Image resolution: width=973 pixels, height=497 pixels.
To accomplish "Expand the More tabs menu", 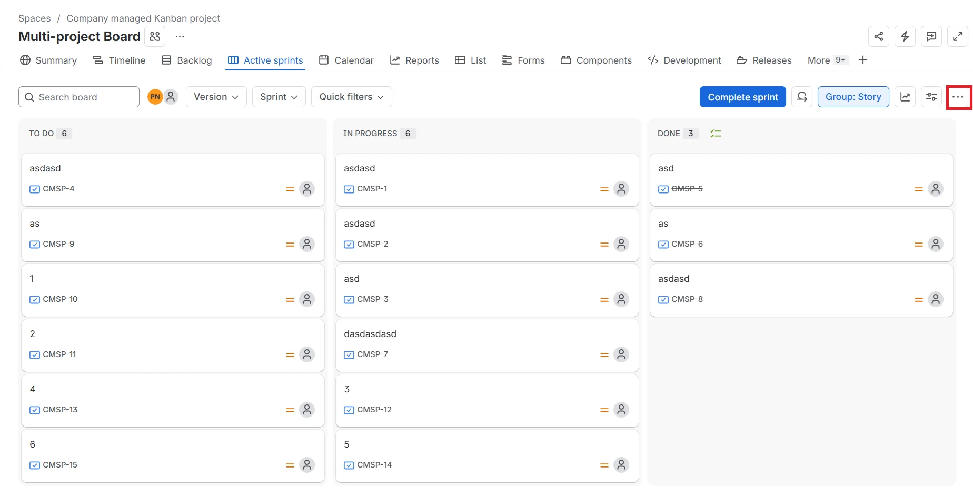I will [x=827, y=60].
